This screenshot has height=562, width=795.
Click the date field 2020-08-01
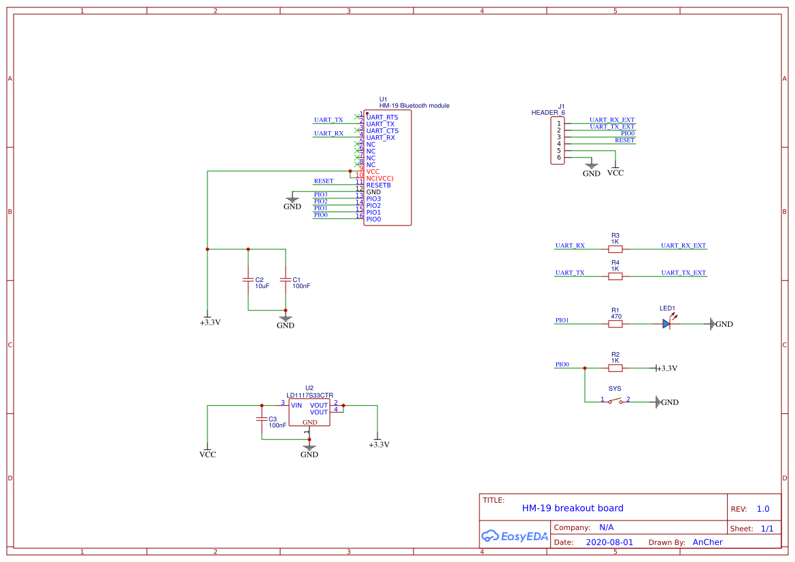tap(609, 542)
